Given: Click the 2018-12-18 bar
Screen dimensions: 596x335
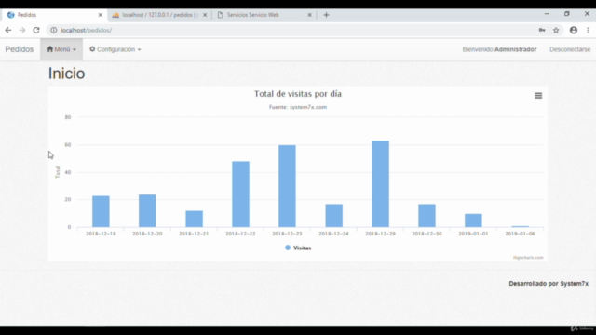Looking at the screenshot, I should click(101, 211).
